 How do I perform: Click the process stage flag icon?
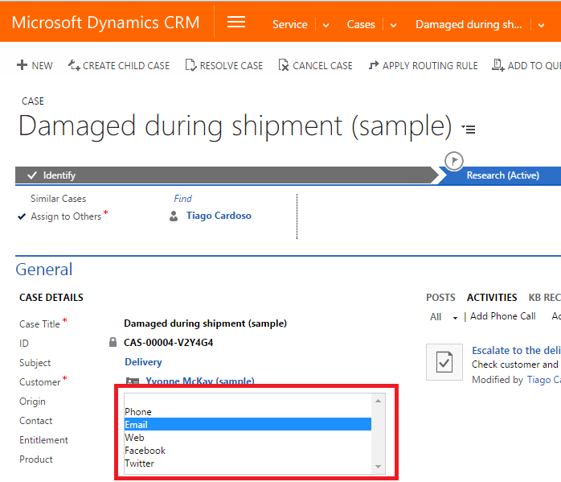[x=454, y=160]
